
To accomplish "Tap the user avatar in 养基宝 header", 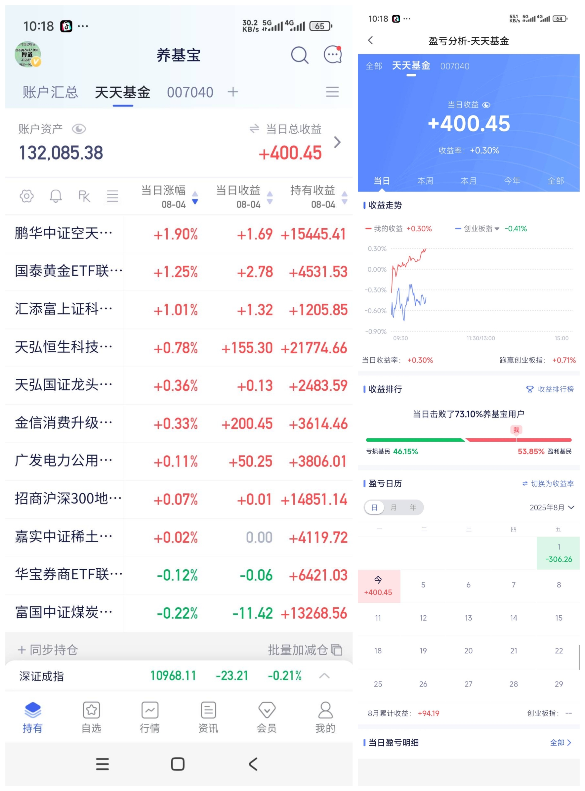I will pyautogui.click(x=28, y=55).
